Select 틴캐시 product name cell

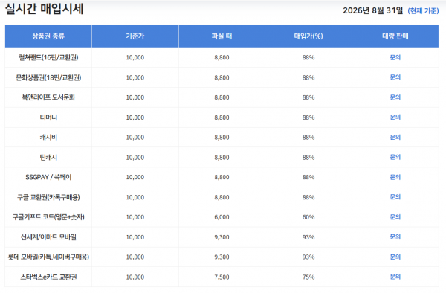[48, 157]
